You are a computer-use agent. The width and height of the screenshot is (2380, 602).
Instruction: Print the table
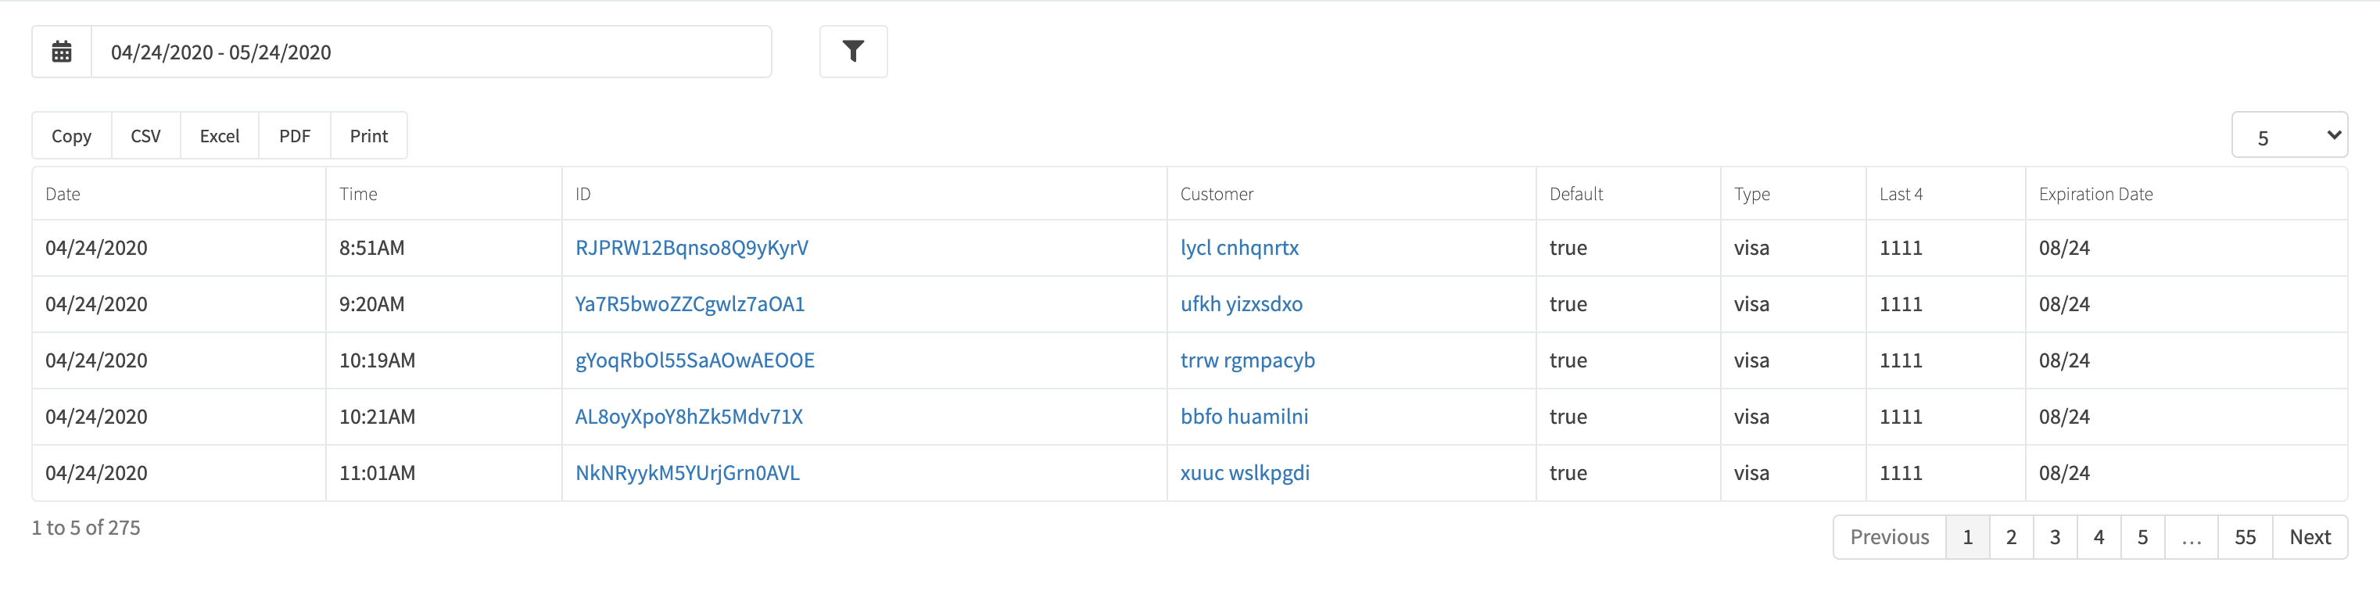pos(368,136)
